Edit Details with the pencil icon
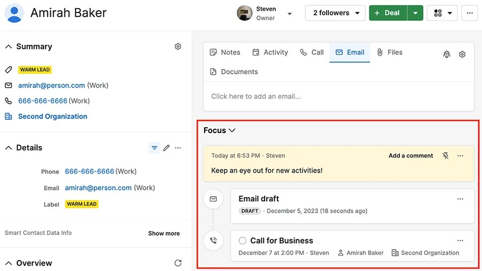Viewport: 482px width, 271px height. 167,148
